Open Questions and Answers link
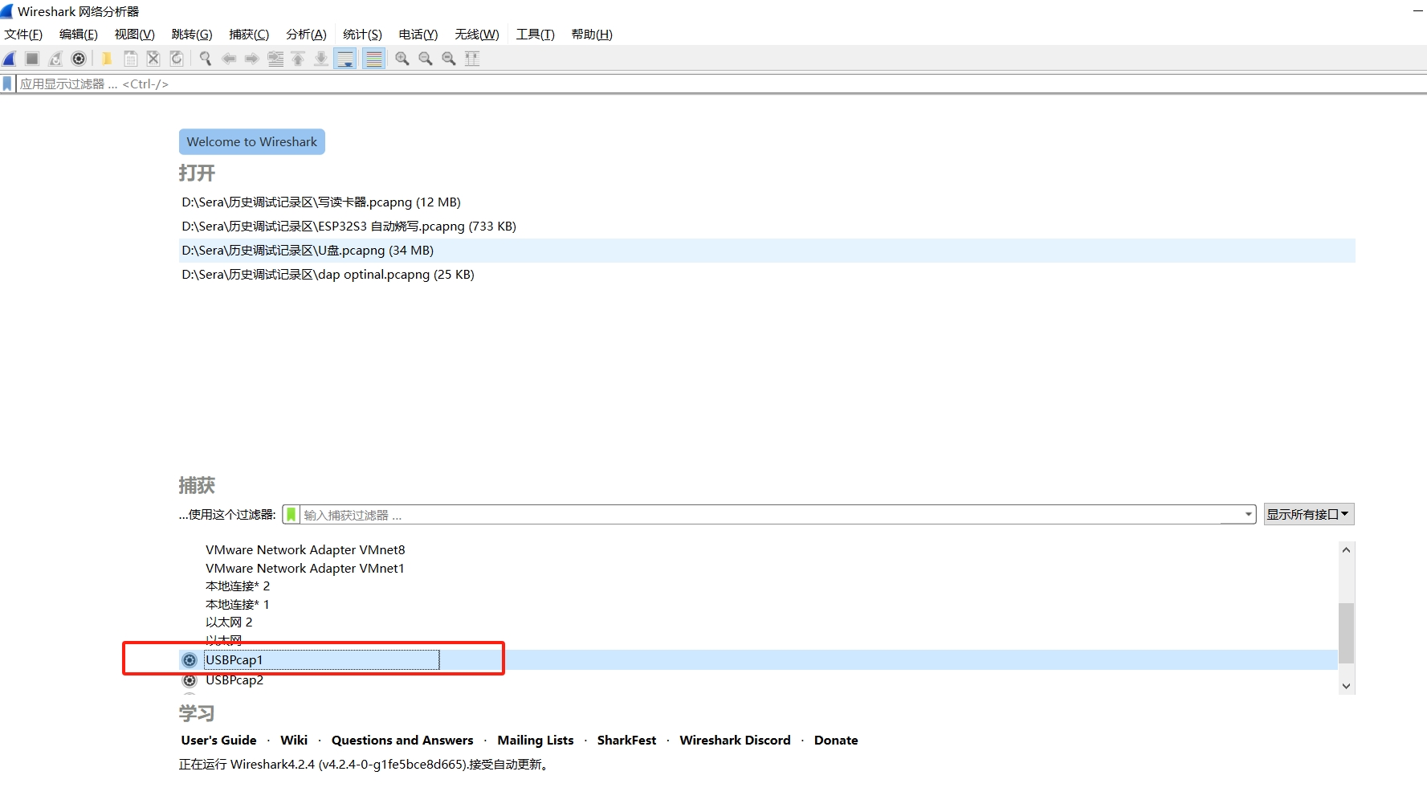Viewport: 1427px width, 804px height. click(402, 741)
